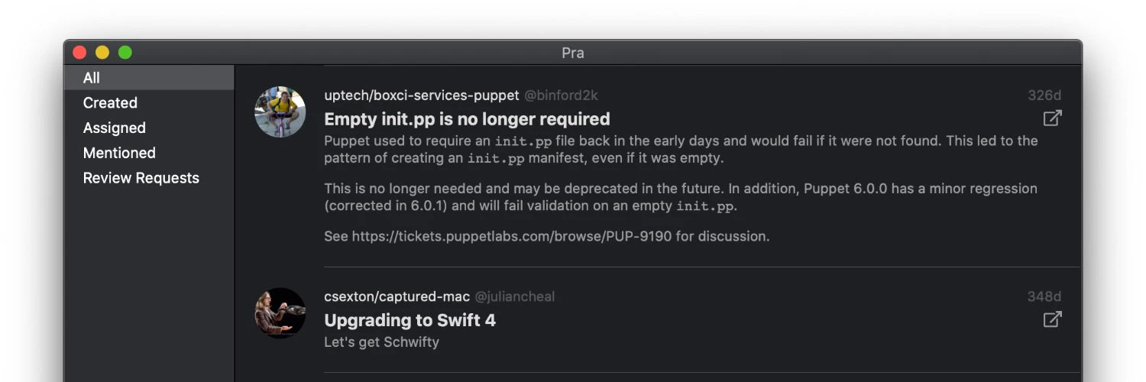
Task: View Mentioned pull requests
Action: coord(119,154)
